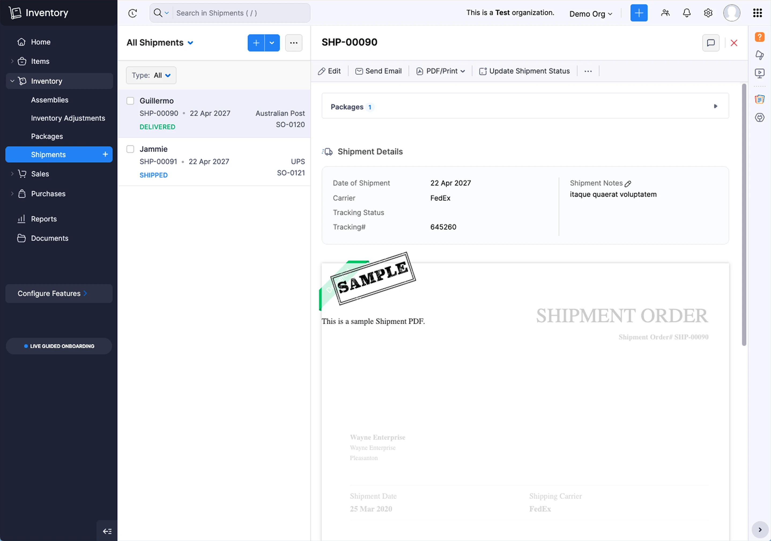The width and height of the screenshot is (771, 541).
Task: Click the SO-0121 sales order number
Action: coord(291,173)
